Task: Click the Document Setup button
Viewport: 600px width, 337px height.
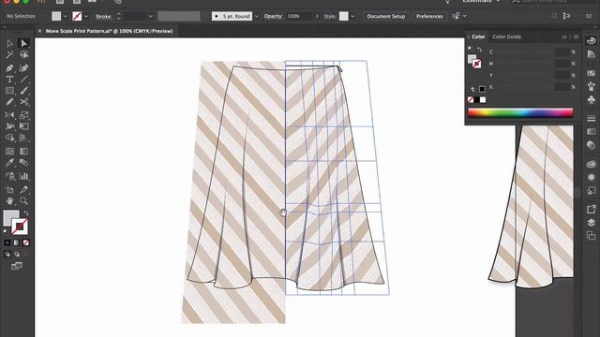Action: [385, 16]
